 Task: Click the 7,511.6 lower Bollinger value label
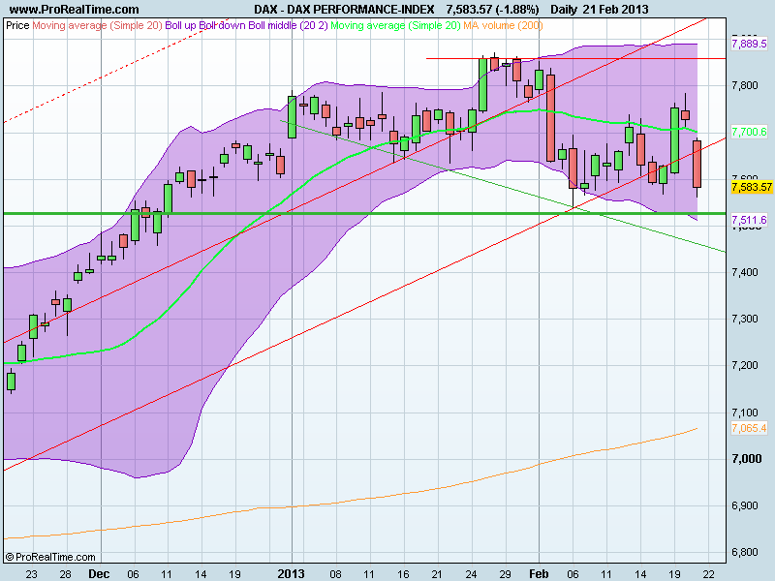click(749, 220)
